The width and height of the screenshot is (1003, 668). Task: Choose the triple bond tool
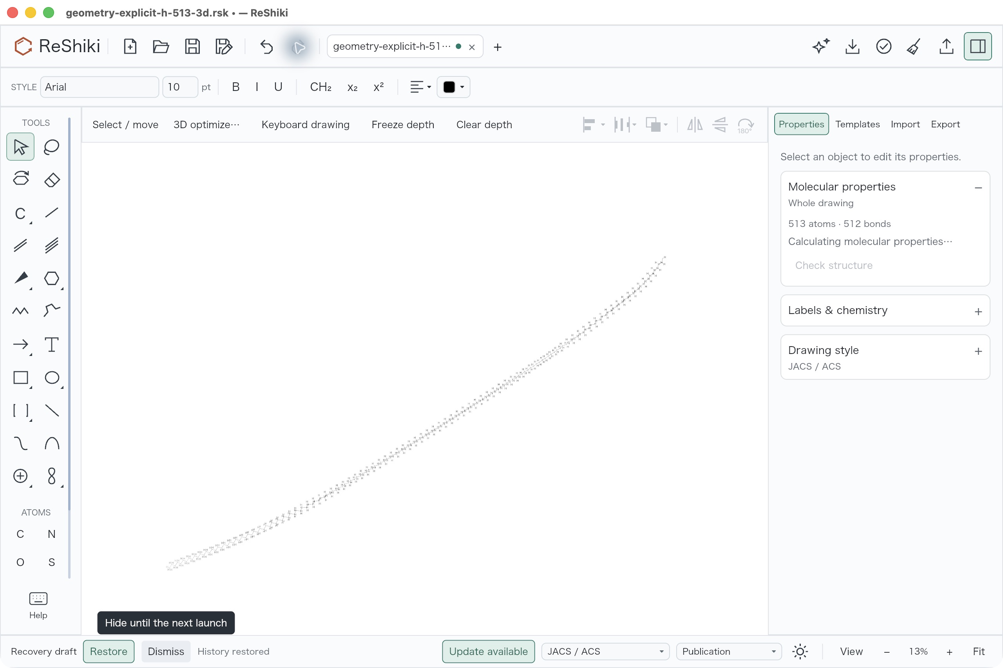51,245
